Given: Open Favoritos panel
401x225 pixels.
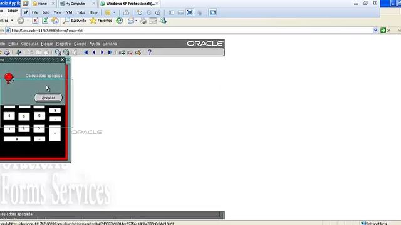Looking at the screenshot, I should (101, 21).
